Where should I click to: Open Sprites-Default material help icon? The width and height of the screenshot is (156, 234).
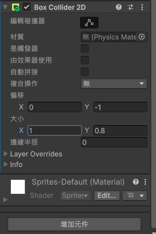(x=136, y=182)
